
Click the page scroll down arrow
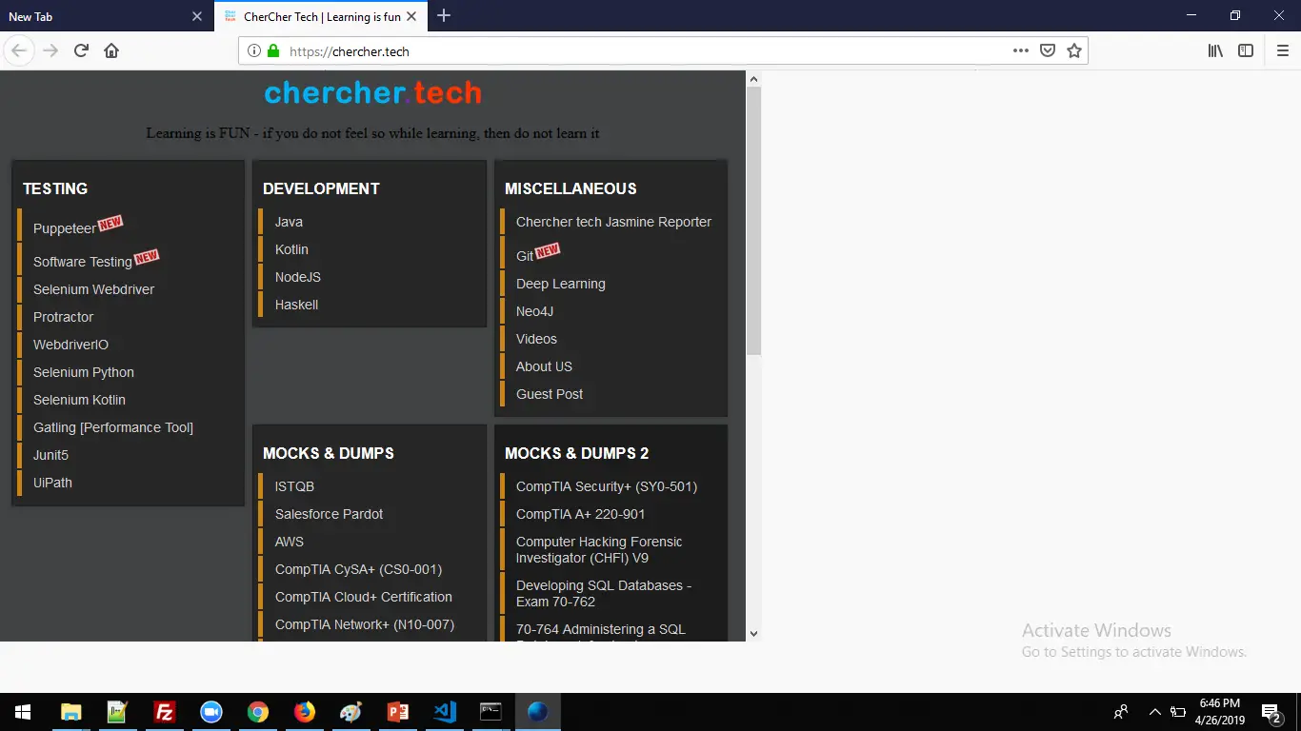coord(753,633)
